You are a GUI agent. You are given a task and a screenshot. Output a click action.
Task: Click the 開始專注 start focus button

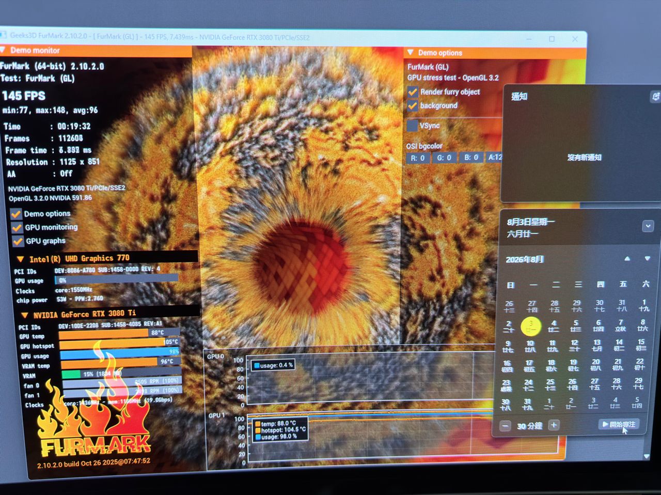click(x=619, y=424)
